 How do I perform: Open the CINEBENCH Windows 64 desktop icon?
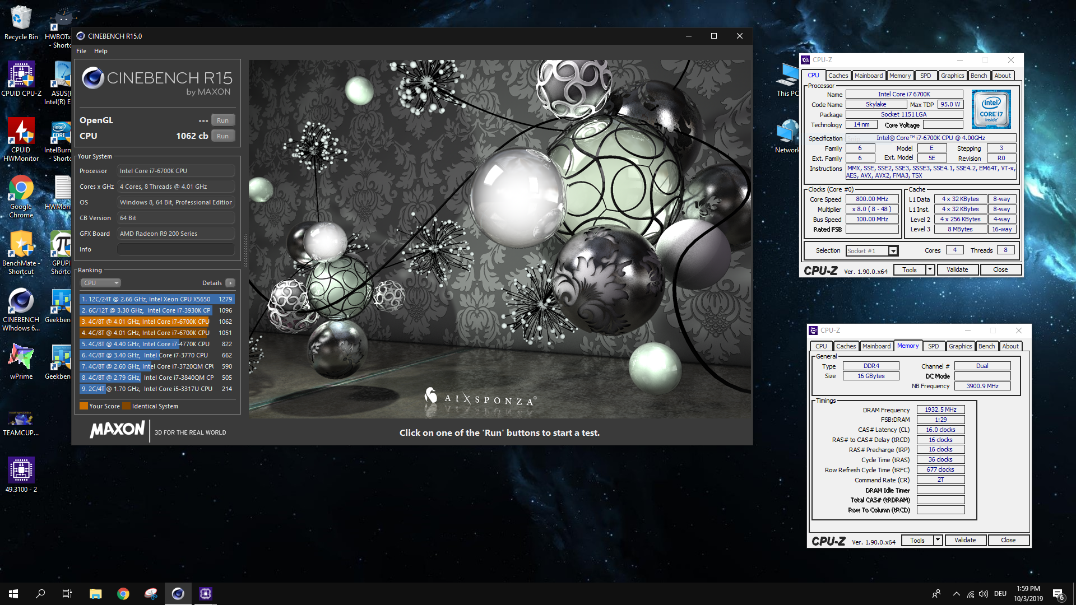point(21,310)
